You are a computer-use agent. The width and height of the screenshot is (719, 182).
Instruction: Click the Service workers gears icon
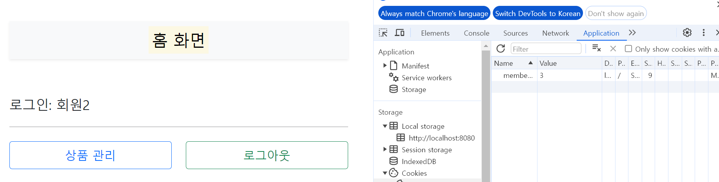pyautogui.click(x=394, y=77)
